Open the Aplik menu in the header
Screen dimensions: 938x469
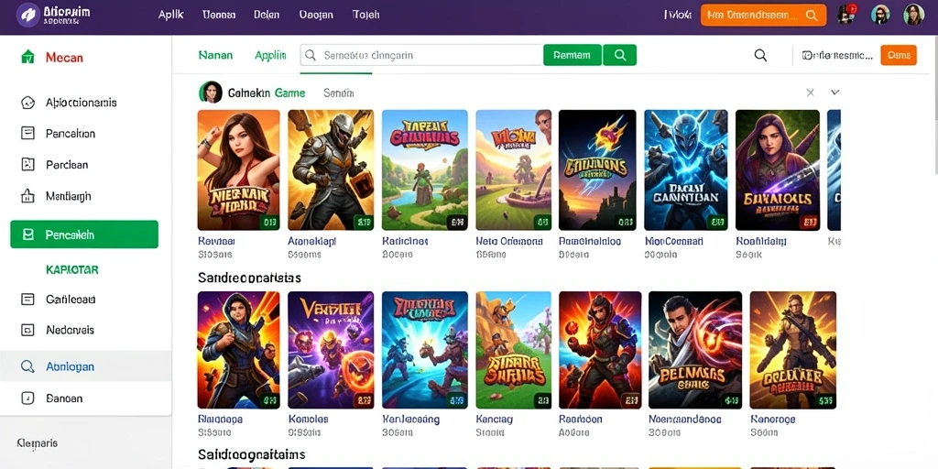[170, 15]
